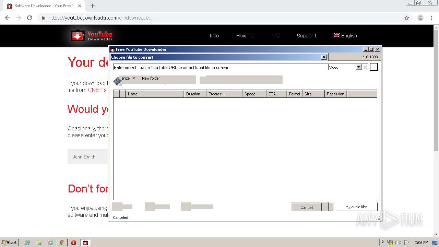Viewport: 439px width, 247px height.
Task: Sort by Format column header
Action: click(x=294, y=94)
